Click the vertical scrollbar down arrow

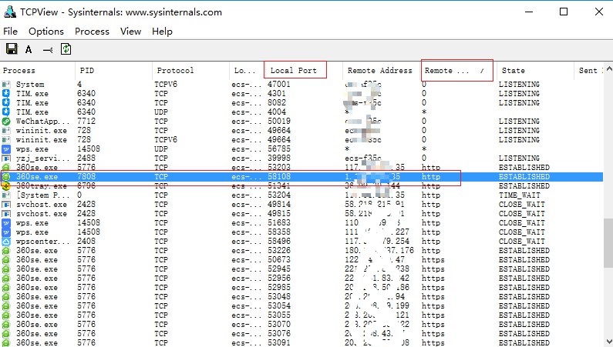click(608, 341)
